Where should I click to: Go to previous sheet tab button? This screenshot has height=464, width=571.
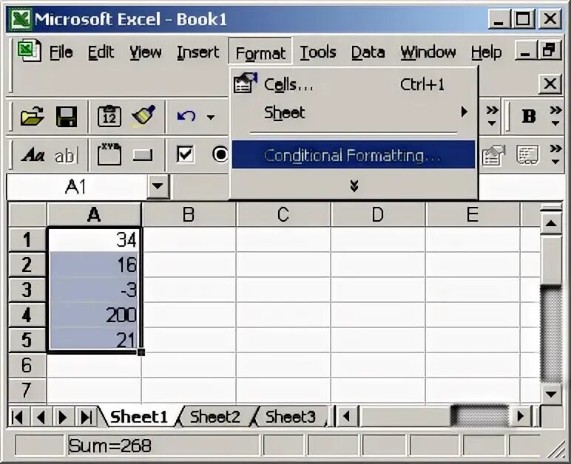tap(41, 417)
